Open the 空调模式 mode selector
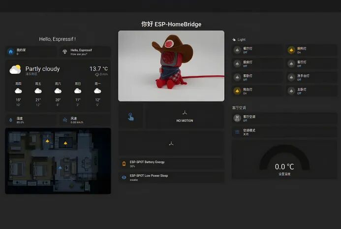This screenshot has width=341, height=229. (237, 132)
